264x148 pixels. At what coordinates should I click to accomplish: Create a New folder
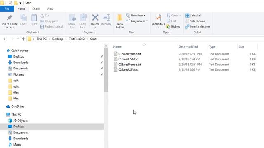pyautogui.click(x=120, y=21)
